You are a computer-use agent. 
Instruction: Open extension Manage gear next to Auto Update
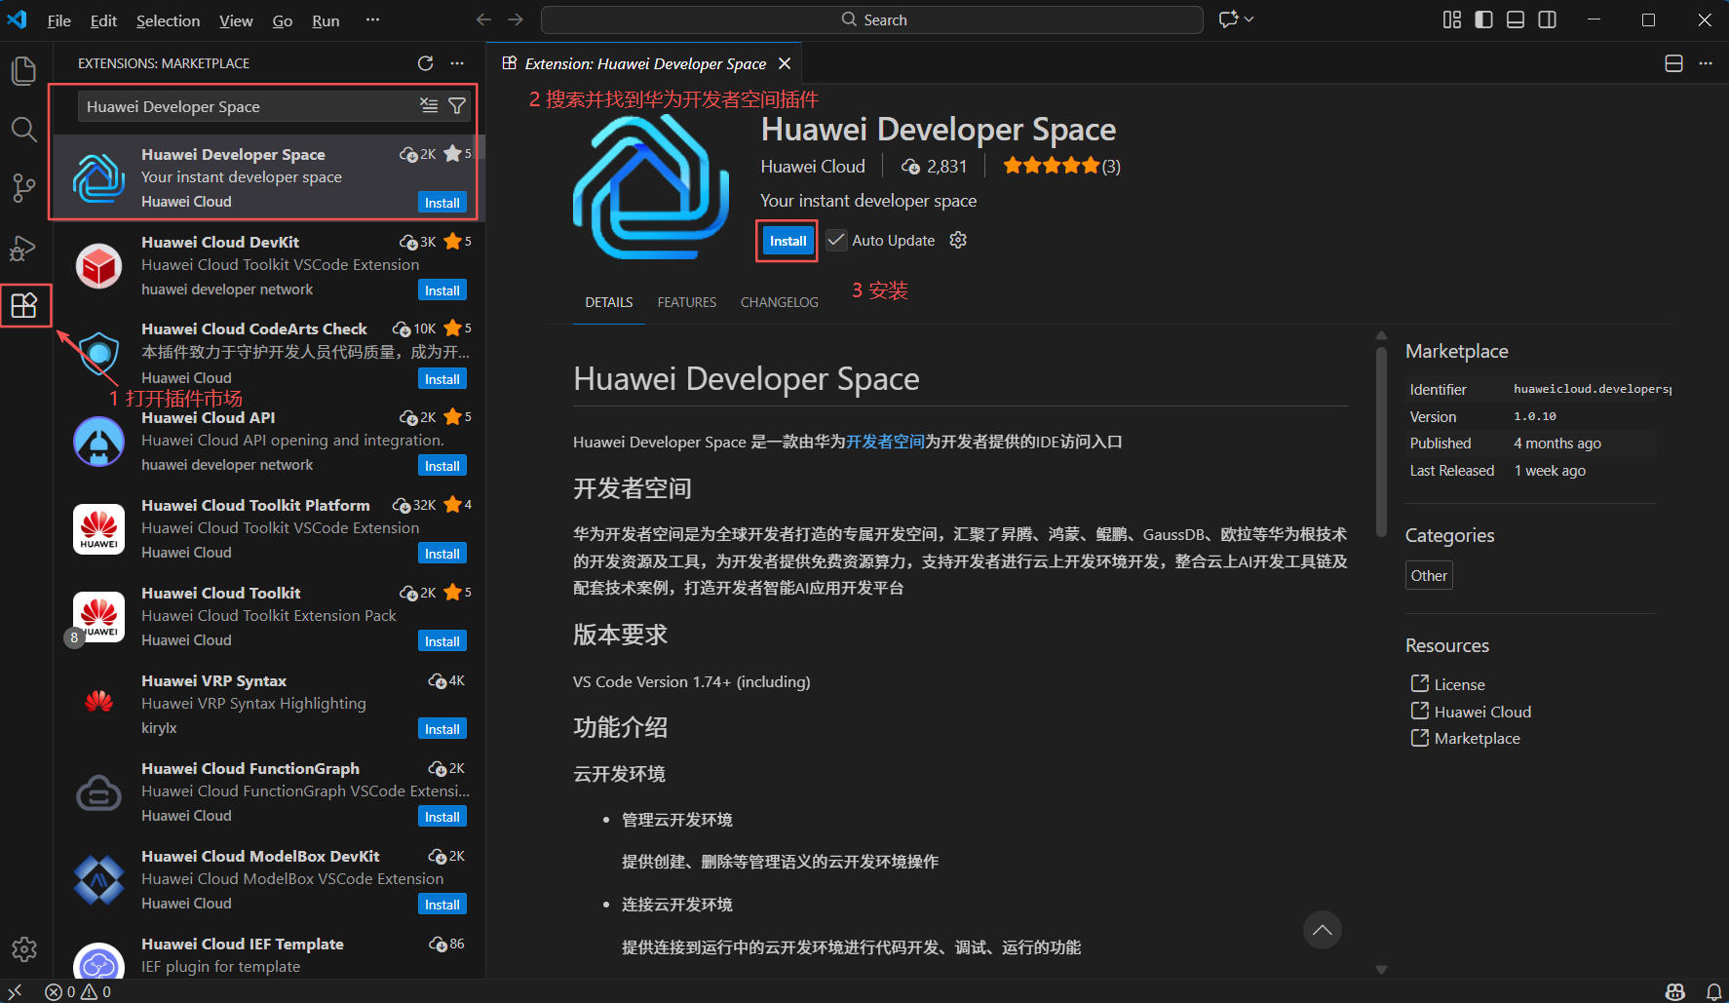(x=958, y=240)
